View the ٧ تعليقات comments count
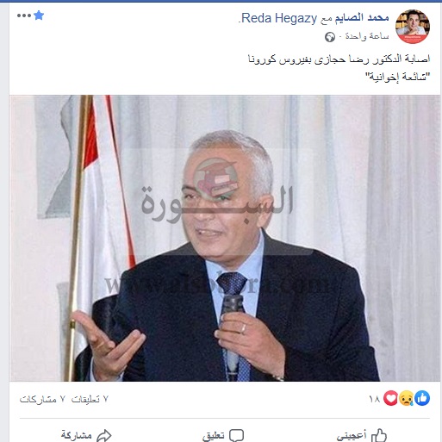This screenshot has height=442, width=442. pyautogui.click(x=90, y=399)
